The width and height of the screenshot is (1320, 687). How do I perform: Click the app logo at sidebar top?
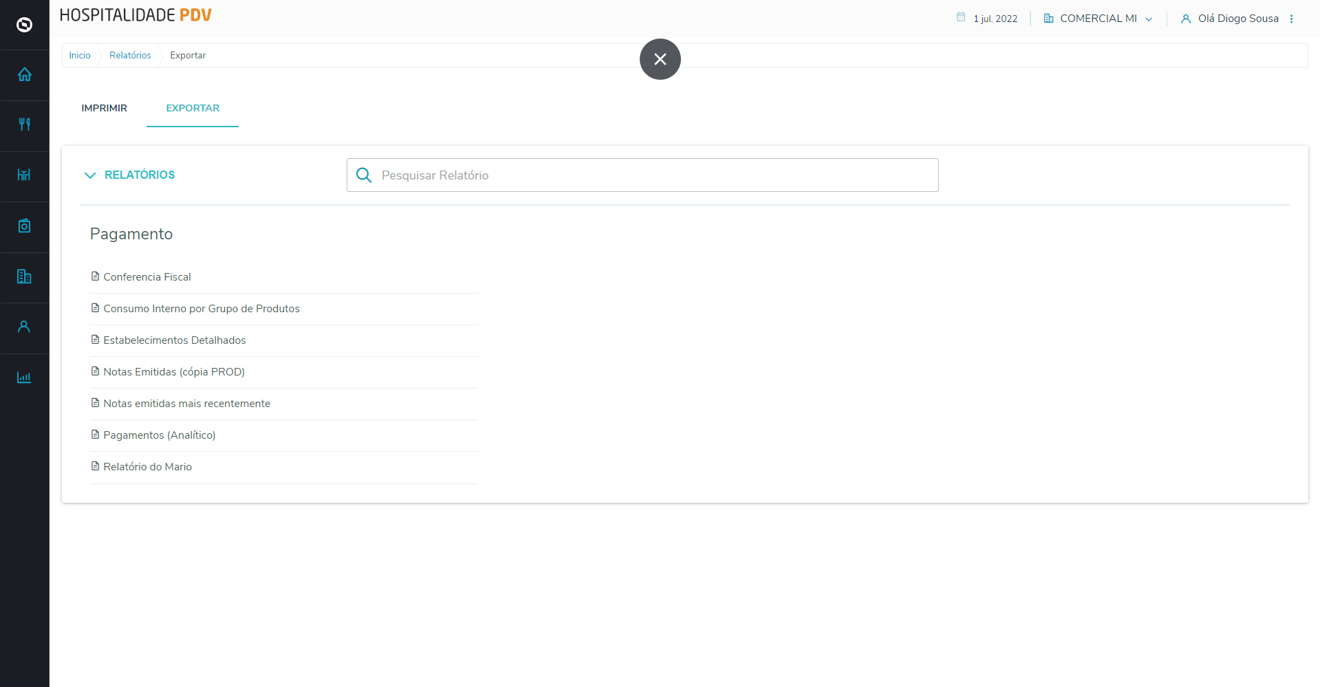[24, 25]
